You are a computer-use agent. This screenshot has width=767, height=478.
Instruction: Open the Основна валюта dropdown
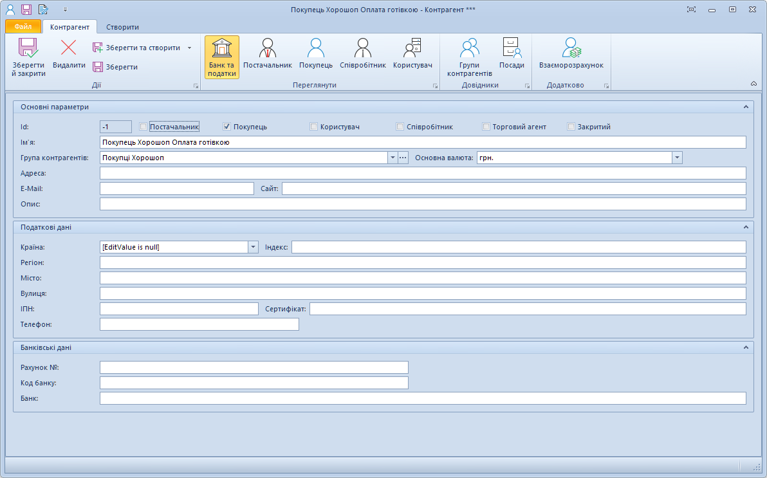(x=677, y=158)
